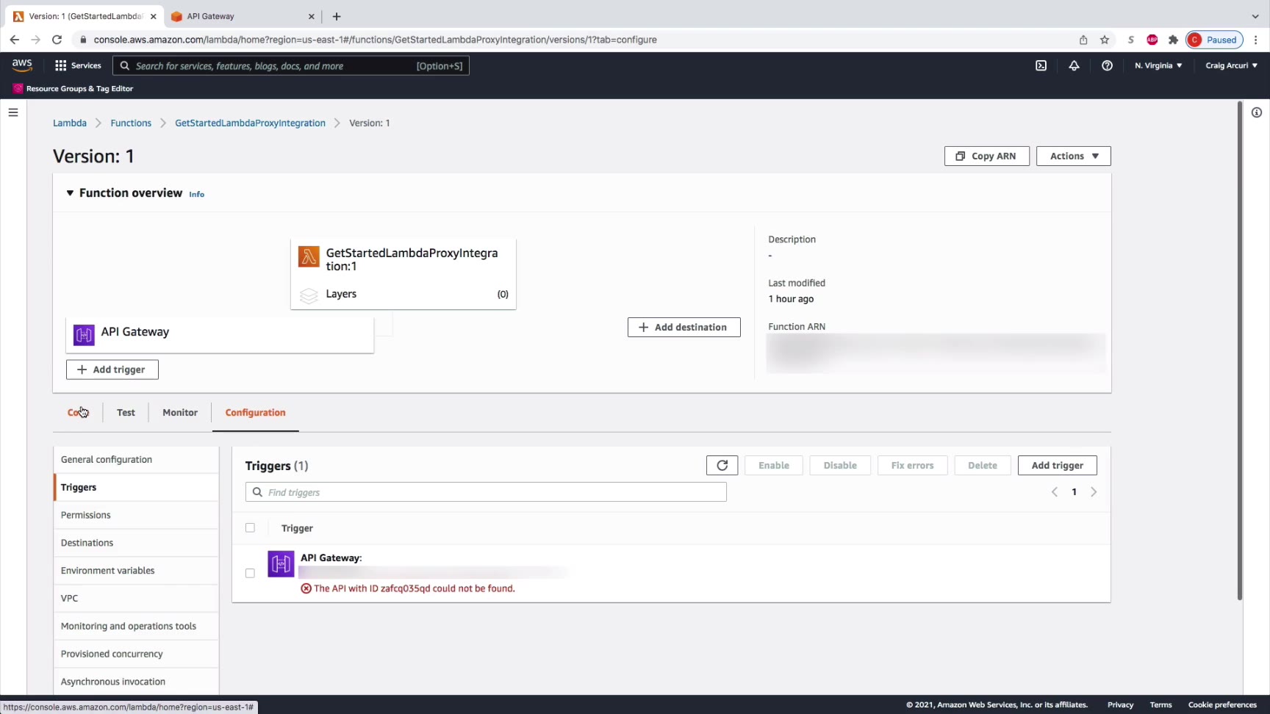Open the CloudShell terminal icon
The height and width of the screenshot is (714, 1270).
point(1041,65)
